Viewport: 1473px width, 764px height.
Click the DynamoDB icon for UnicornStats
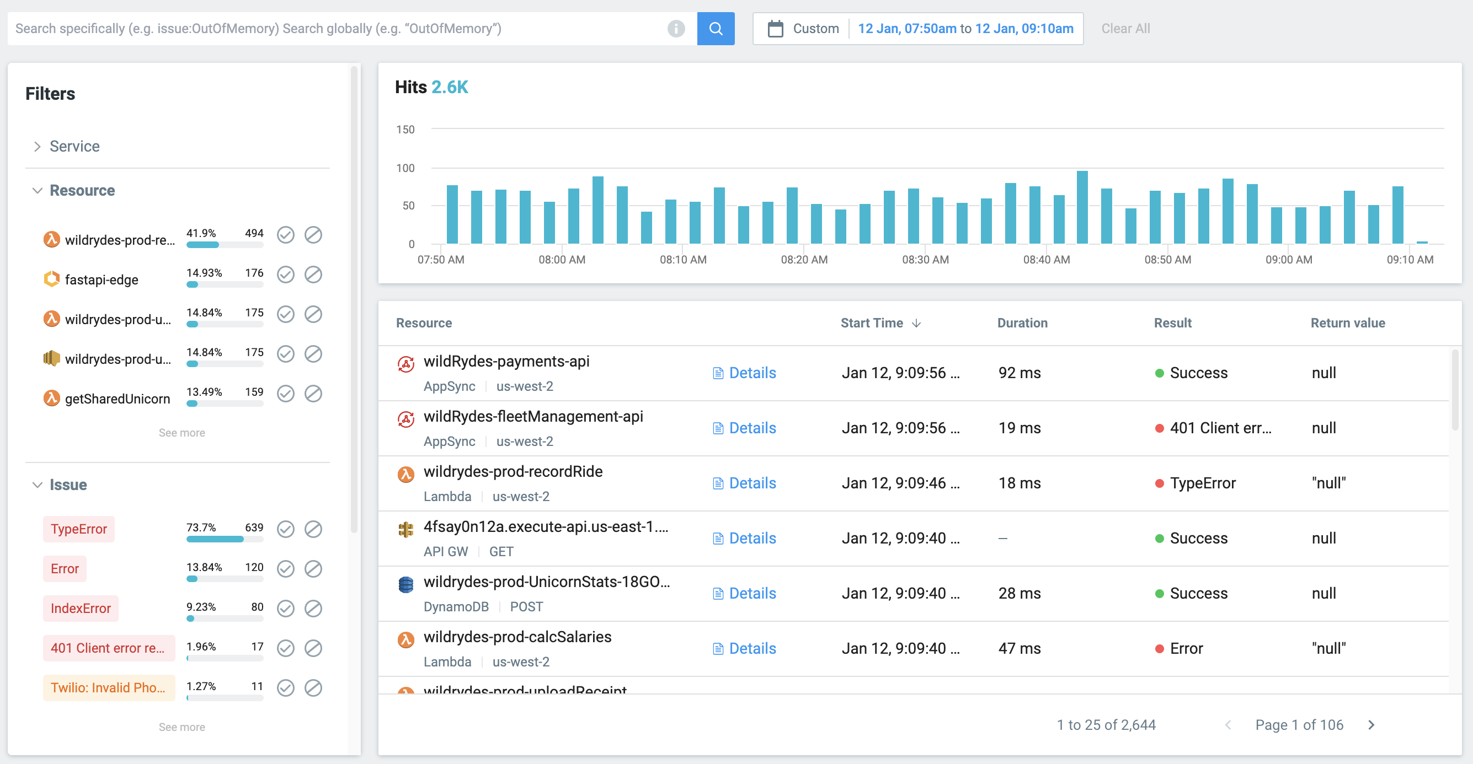click(405, 584)
